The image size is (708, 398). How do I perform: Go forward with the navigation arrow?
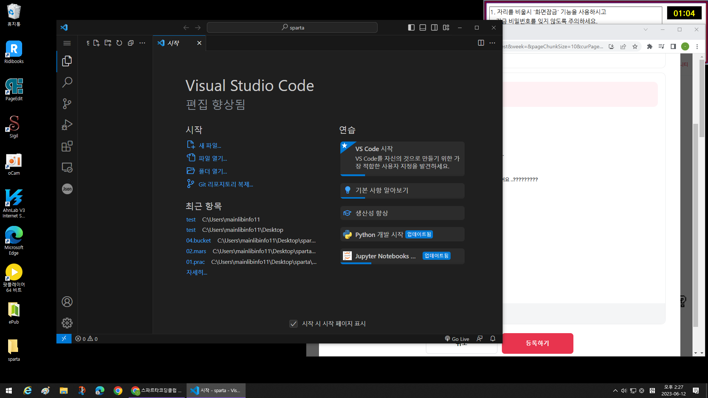pyautogui.click(x=198, y=28)
